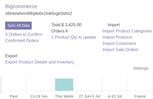The width and height of the screenshot is (153, 99).
Task: Open the Settings link
Action: tap(141, 68)
